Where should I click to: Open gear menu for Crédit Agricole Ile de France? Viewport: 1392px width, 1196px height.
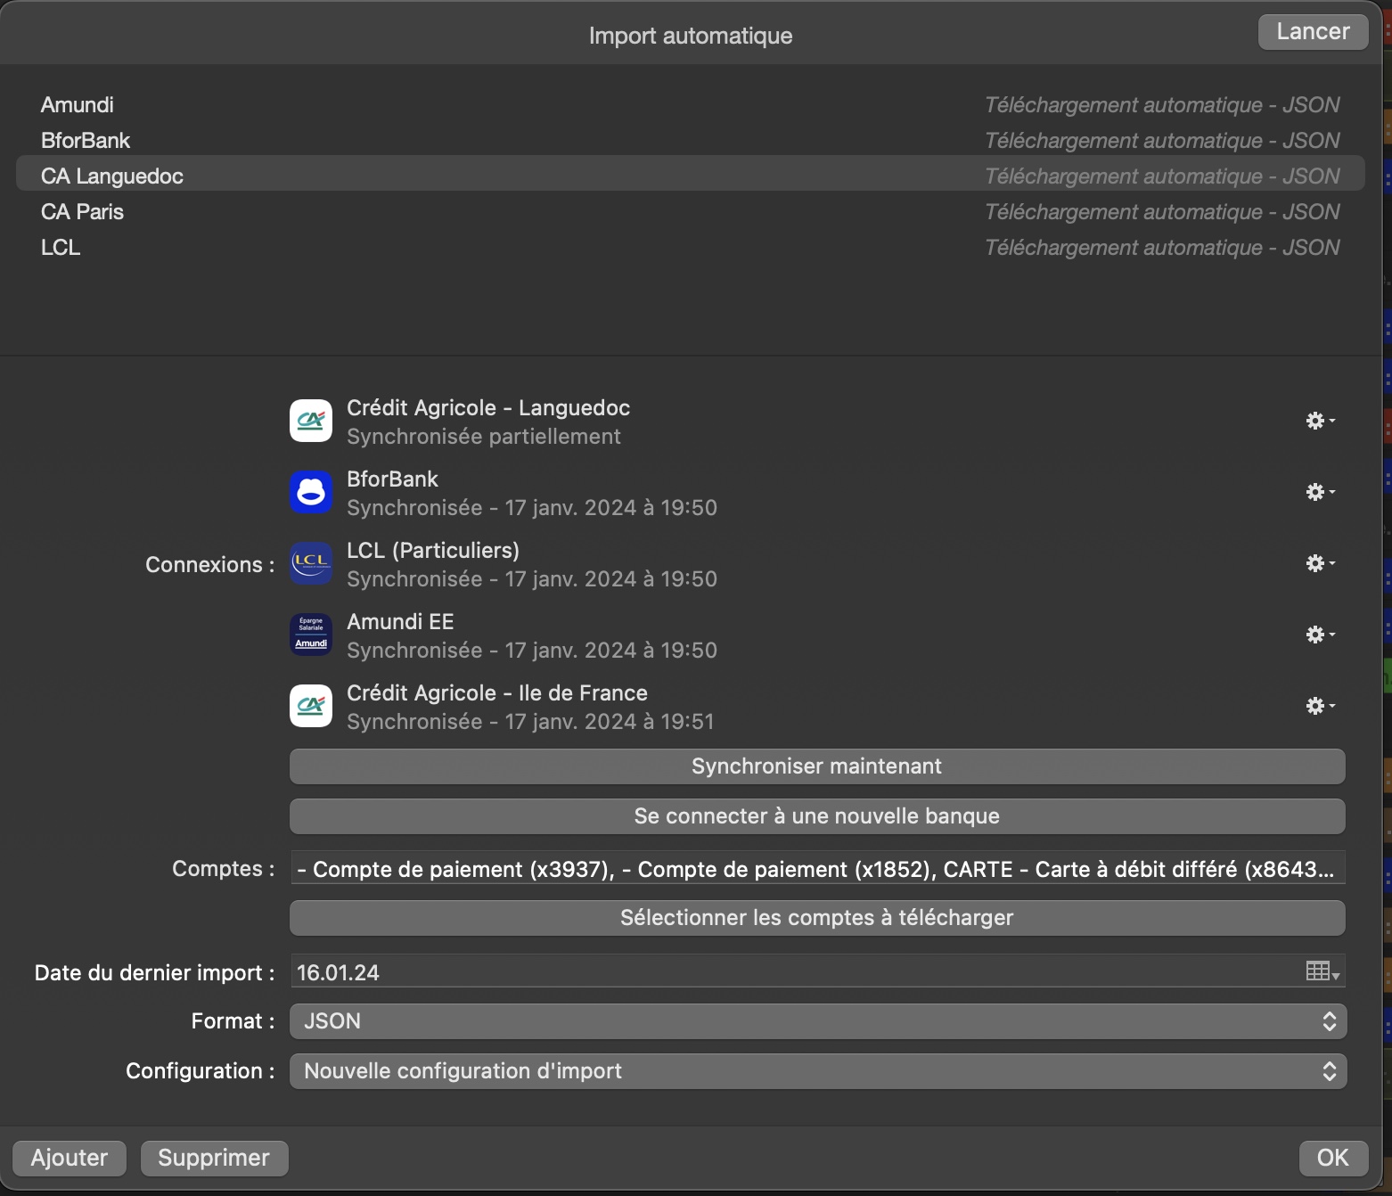coord(1320,706)
